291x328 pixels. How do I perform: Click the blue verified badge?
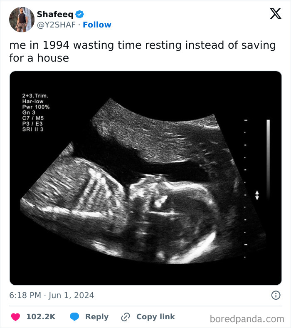click(79, 15)
